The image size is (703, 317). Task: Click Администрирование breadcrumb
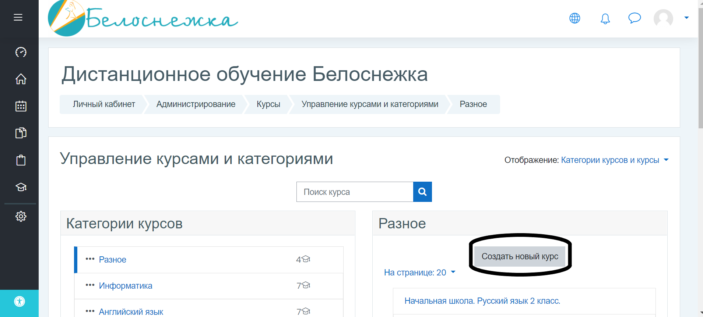(196, 104)
